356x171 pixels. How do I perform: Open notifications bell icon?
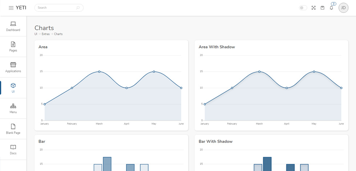(331, 8)
